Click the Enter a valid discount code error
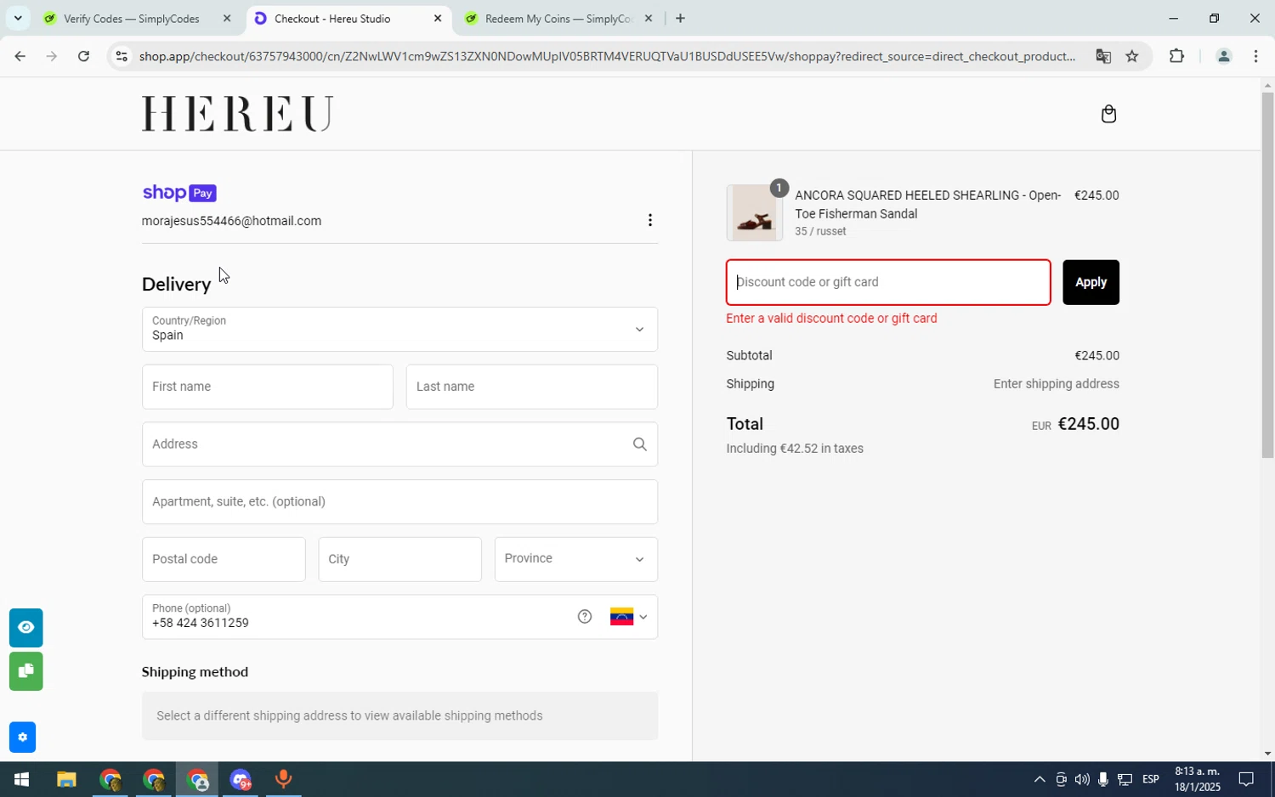1275x797 pixels. (831, 319)
